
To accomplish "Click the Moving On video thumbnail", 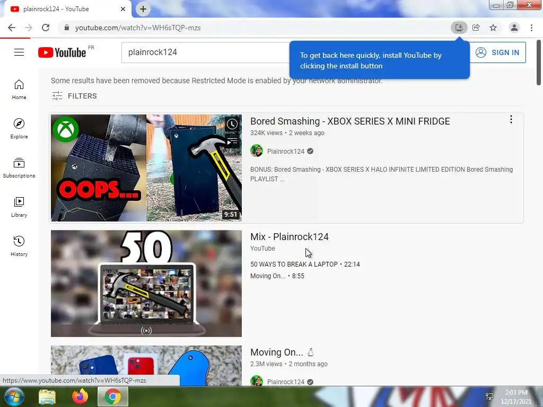I will (x=146, y=366).
